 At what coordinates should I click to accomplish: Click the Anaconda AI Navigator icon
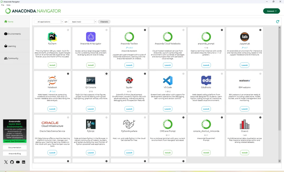(x=91, y=37)
